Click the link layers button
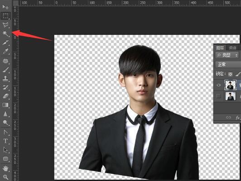Screen dimensions: 241x181 pos(228,118)
